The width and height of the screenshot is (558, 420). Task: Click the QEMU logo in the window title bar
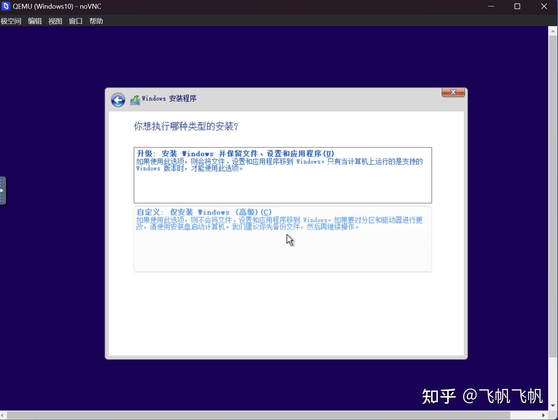(6, 6)
